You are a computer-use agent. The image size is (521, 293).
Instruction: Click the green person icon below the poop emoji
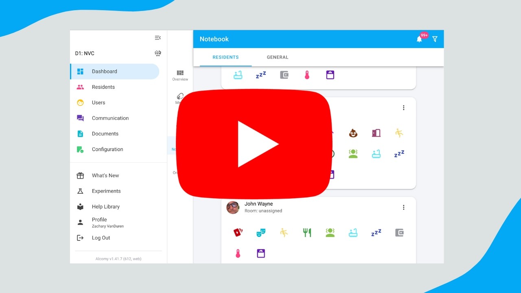click(353, 154)
